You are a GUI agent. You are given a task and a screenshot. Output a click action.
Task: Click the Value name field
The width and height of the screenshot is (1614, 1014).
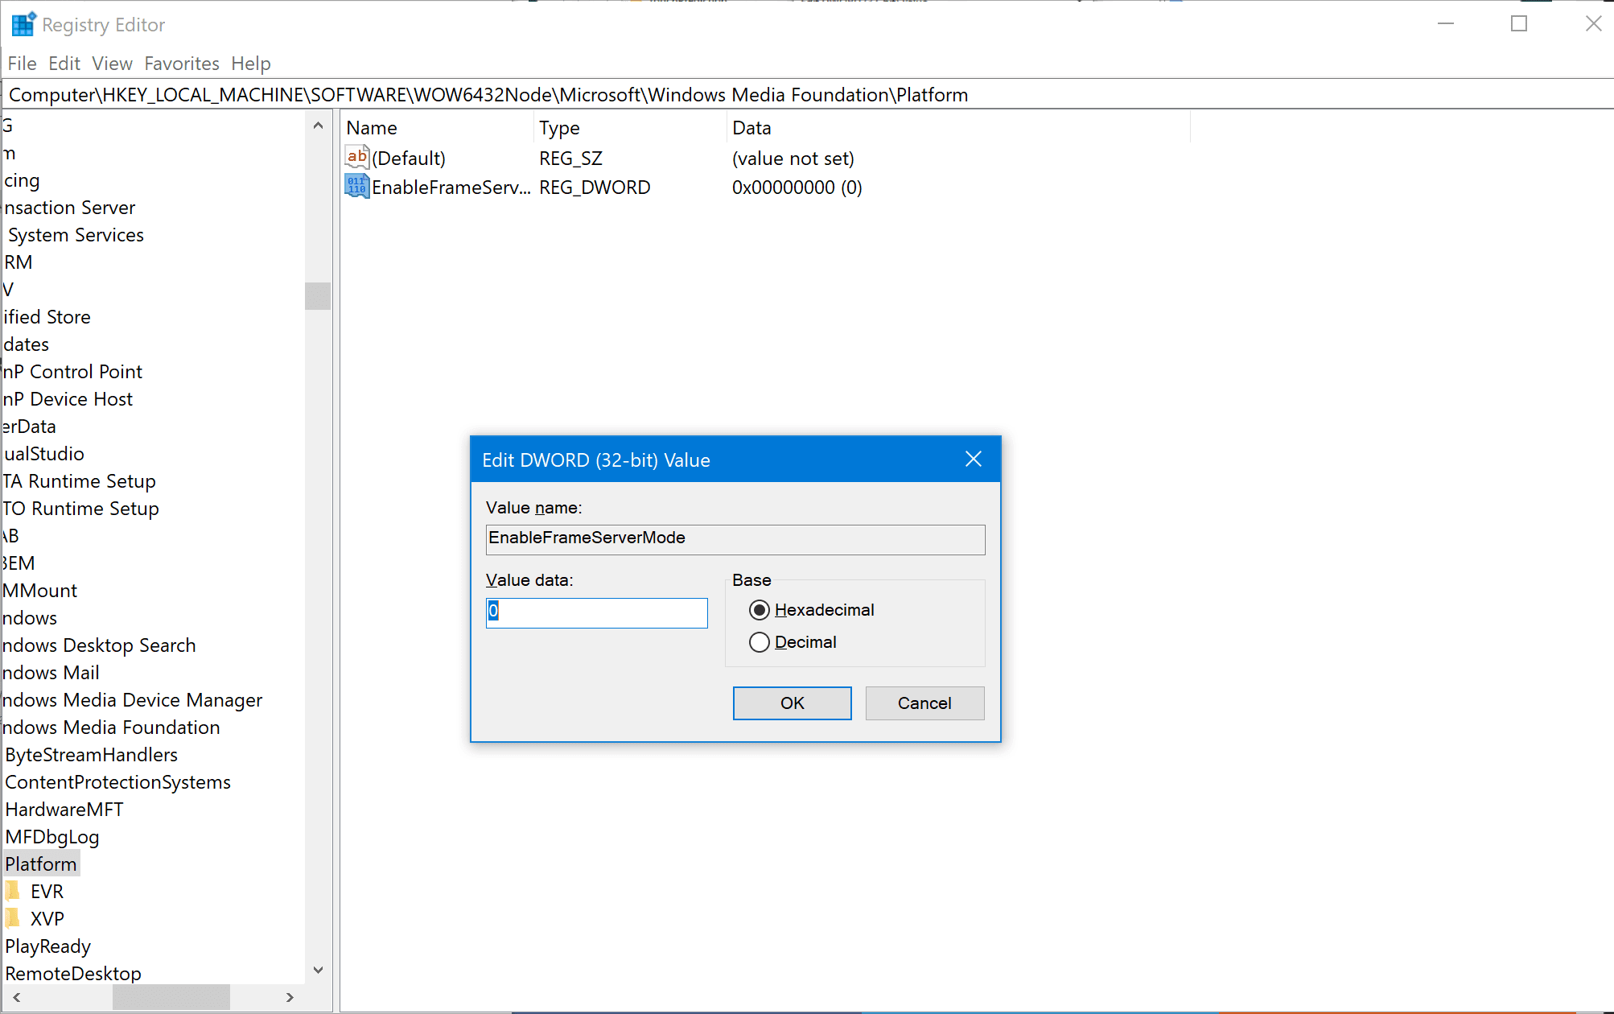point(735,539)
